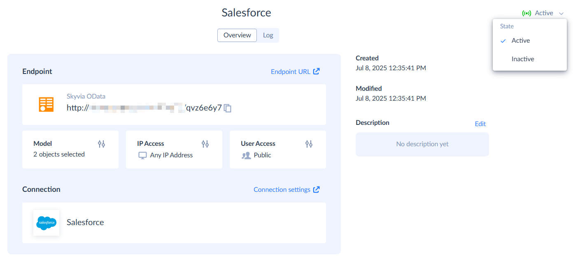Open User Access settings sliders icon

click(x=309, y=144)
